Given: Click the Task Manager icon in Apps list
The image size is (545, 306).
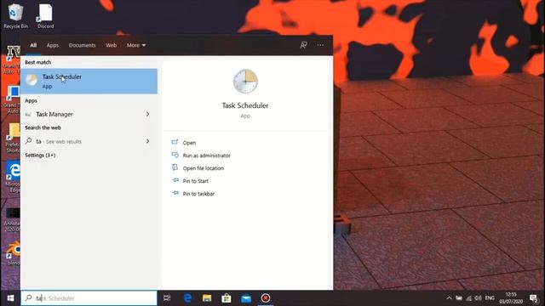Looking at the screenshot, I should (x=28, y=114).
